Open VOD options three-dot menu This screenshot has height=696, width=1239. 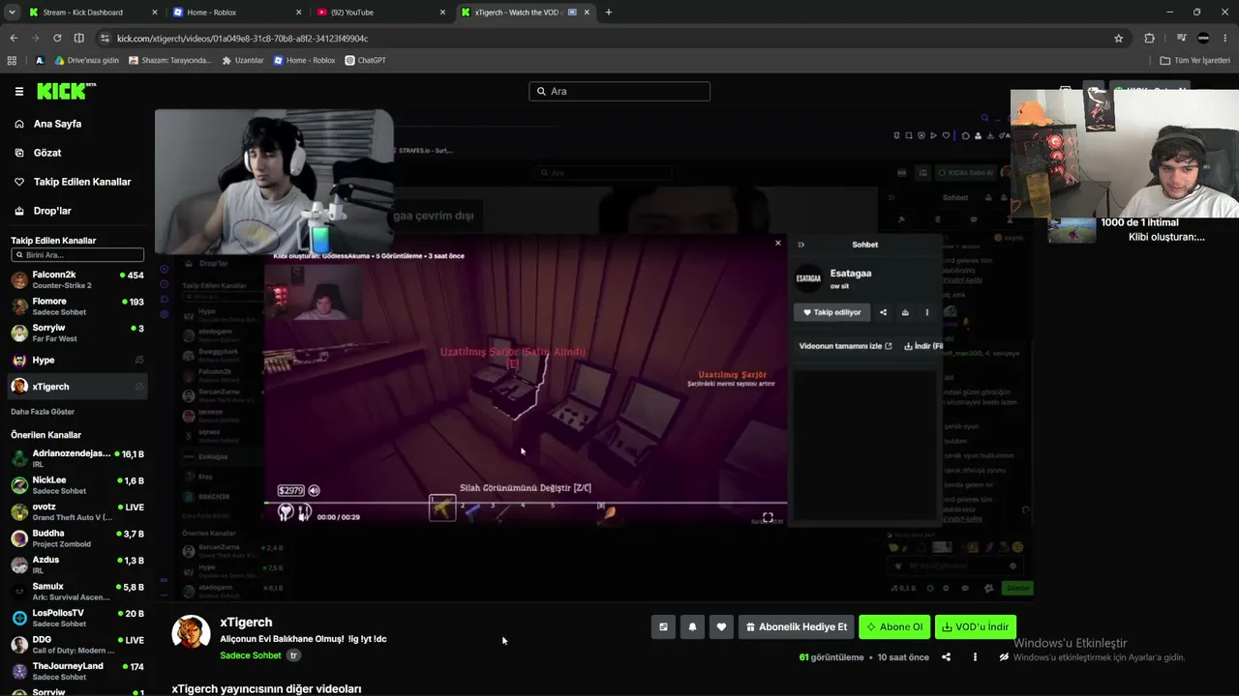975,657
